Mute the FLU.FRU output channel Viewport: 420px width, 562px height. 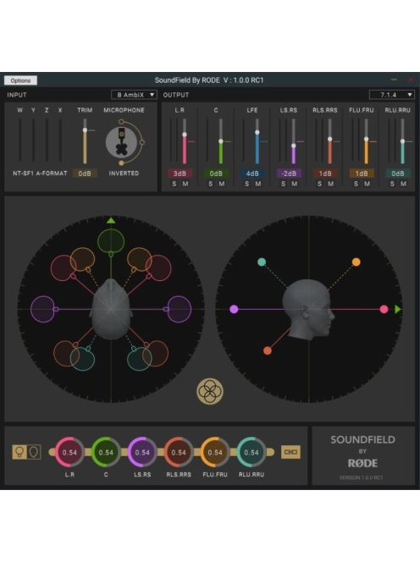point(367,184)
